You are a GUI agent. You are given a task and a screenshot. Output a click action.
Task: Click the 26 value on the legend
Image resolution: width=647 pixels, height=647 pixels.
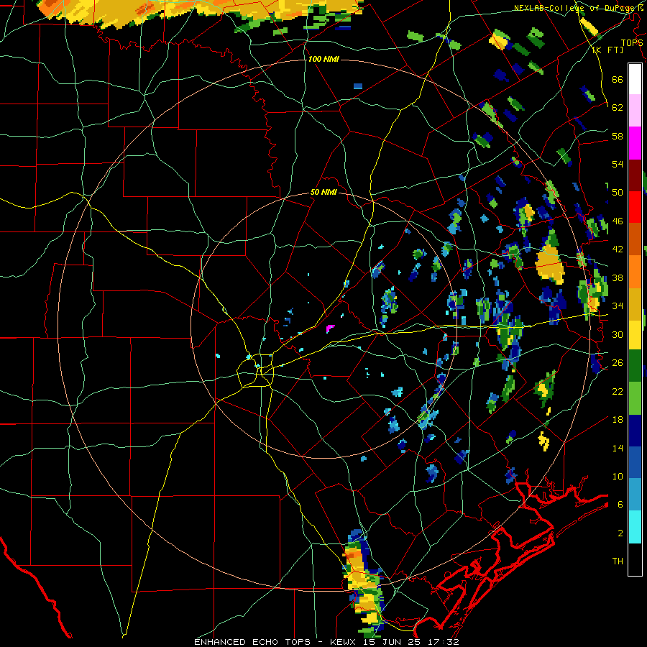click(618, 363)
